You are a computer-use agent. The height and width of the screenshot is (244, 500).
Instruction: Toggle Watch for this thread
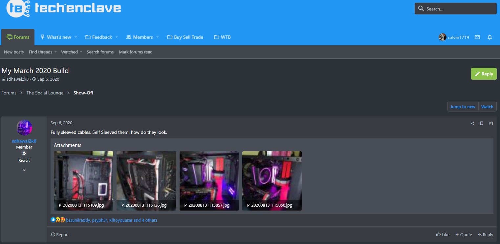click(x=487, y=107)
